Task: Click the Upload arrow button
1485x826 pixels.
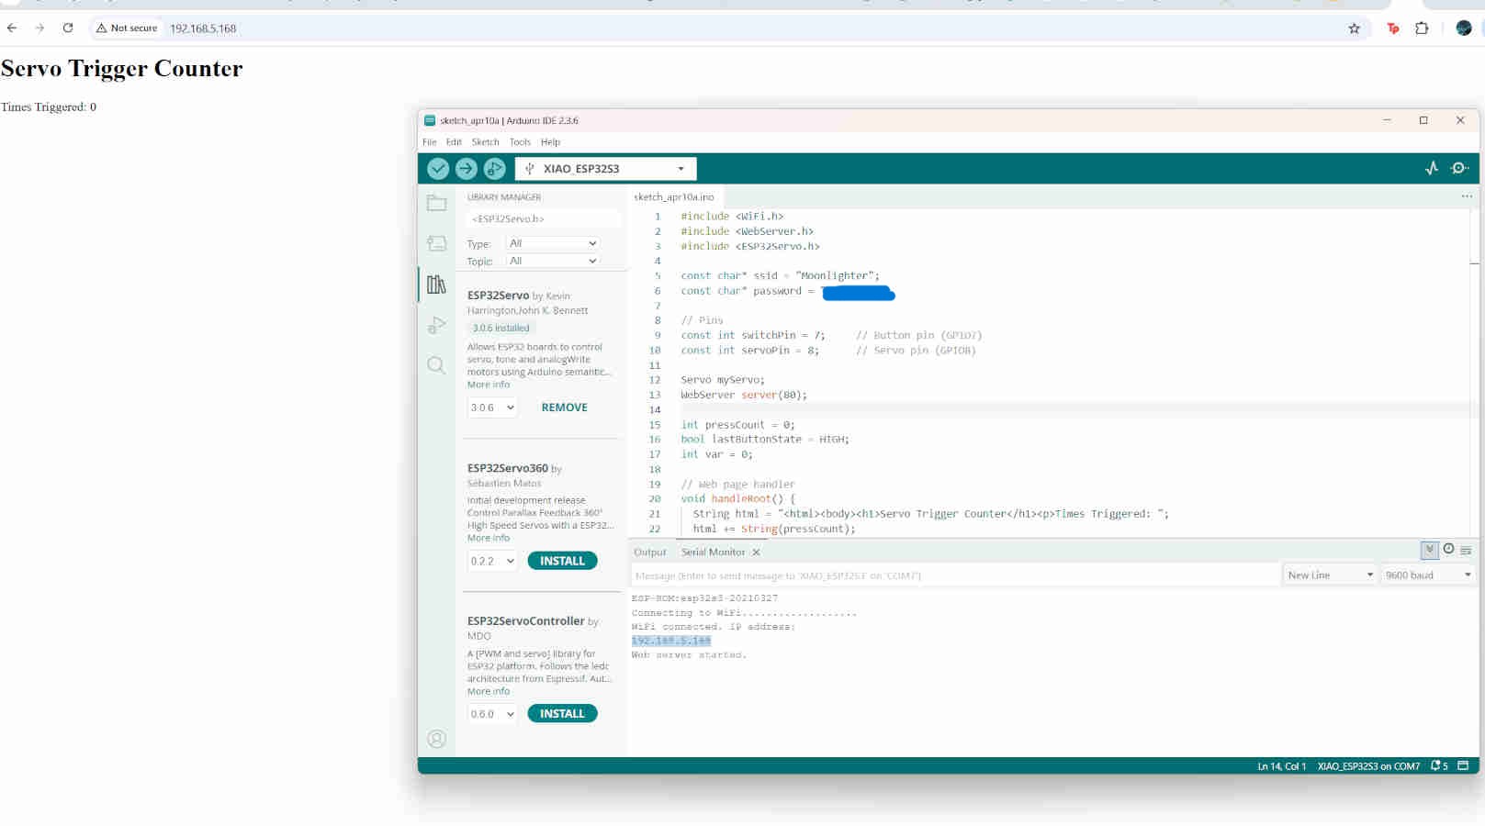Action: [467, 169]
